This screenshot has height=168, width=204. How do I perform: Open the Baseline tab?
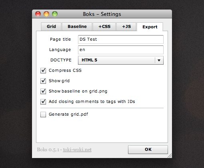point(77,27)
